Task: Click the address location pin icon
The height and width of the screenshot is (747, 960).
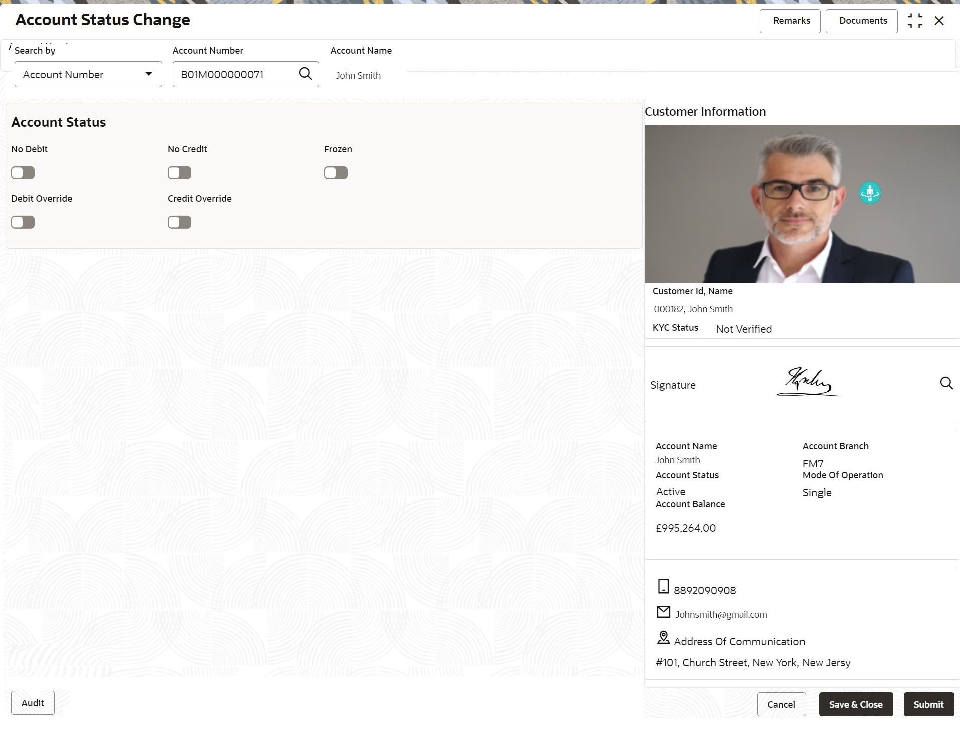Action: [663, 638]
